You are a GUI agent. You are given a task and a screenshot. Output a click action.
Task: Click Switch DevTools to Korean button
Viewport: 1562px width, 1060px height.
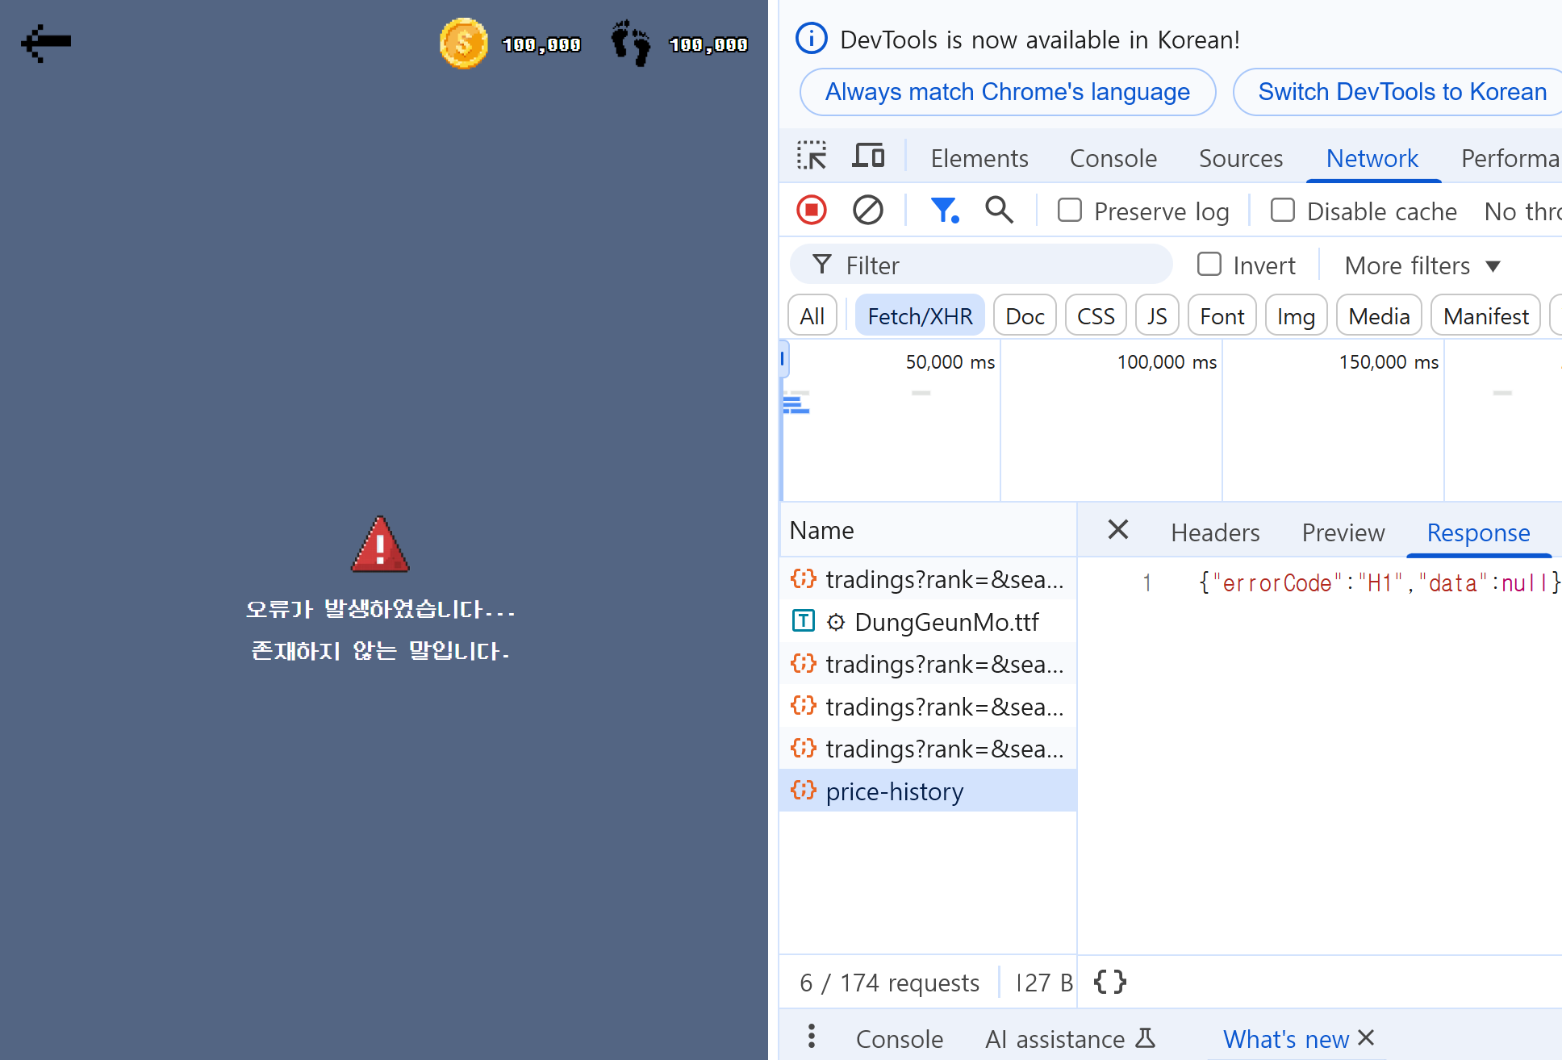point(1401,92)
